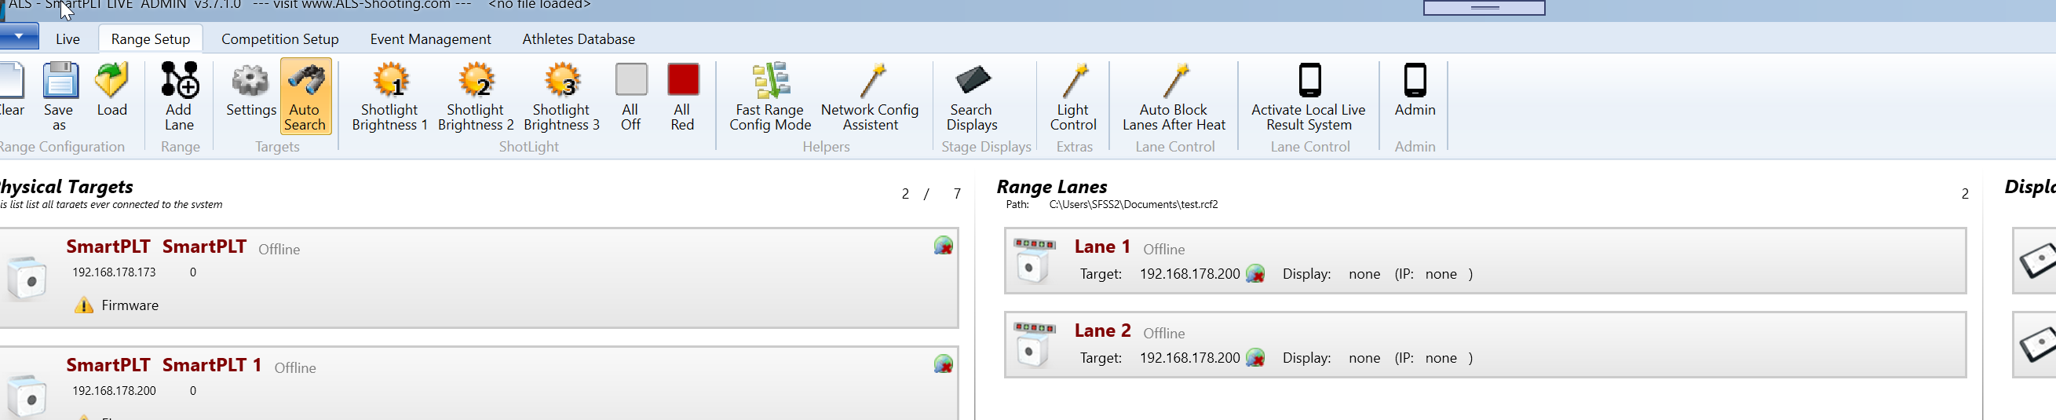Toggle Auto Block Lanes After Heat

[x=1174, y=96]
